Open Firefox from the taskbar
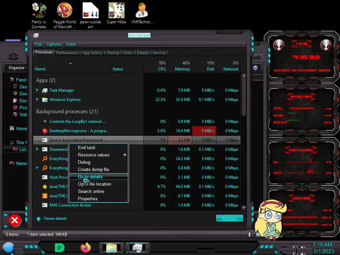 point(86,248)
